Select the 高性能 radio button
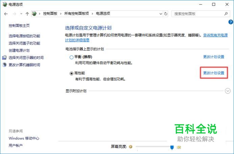This screenshot has height=154, width=234. [x=71, y=73]
